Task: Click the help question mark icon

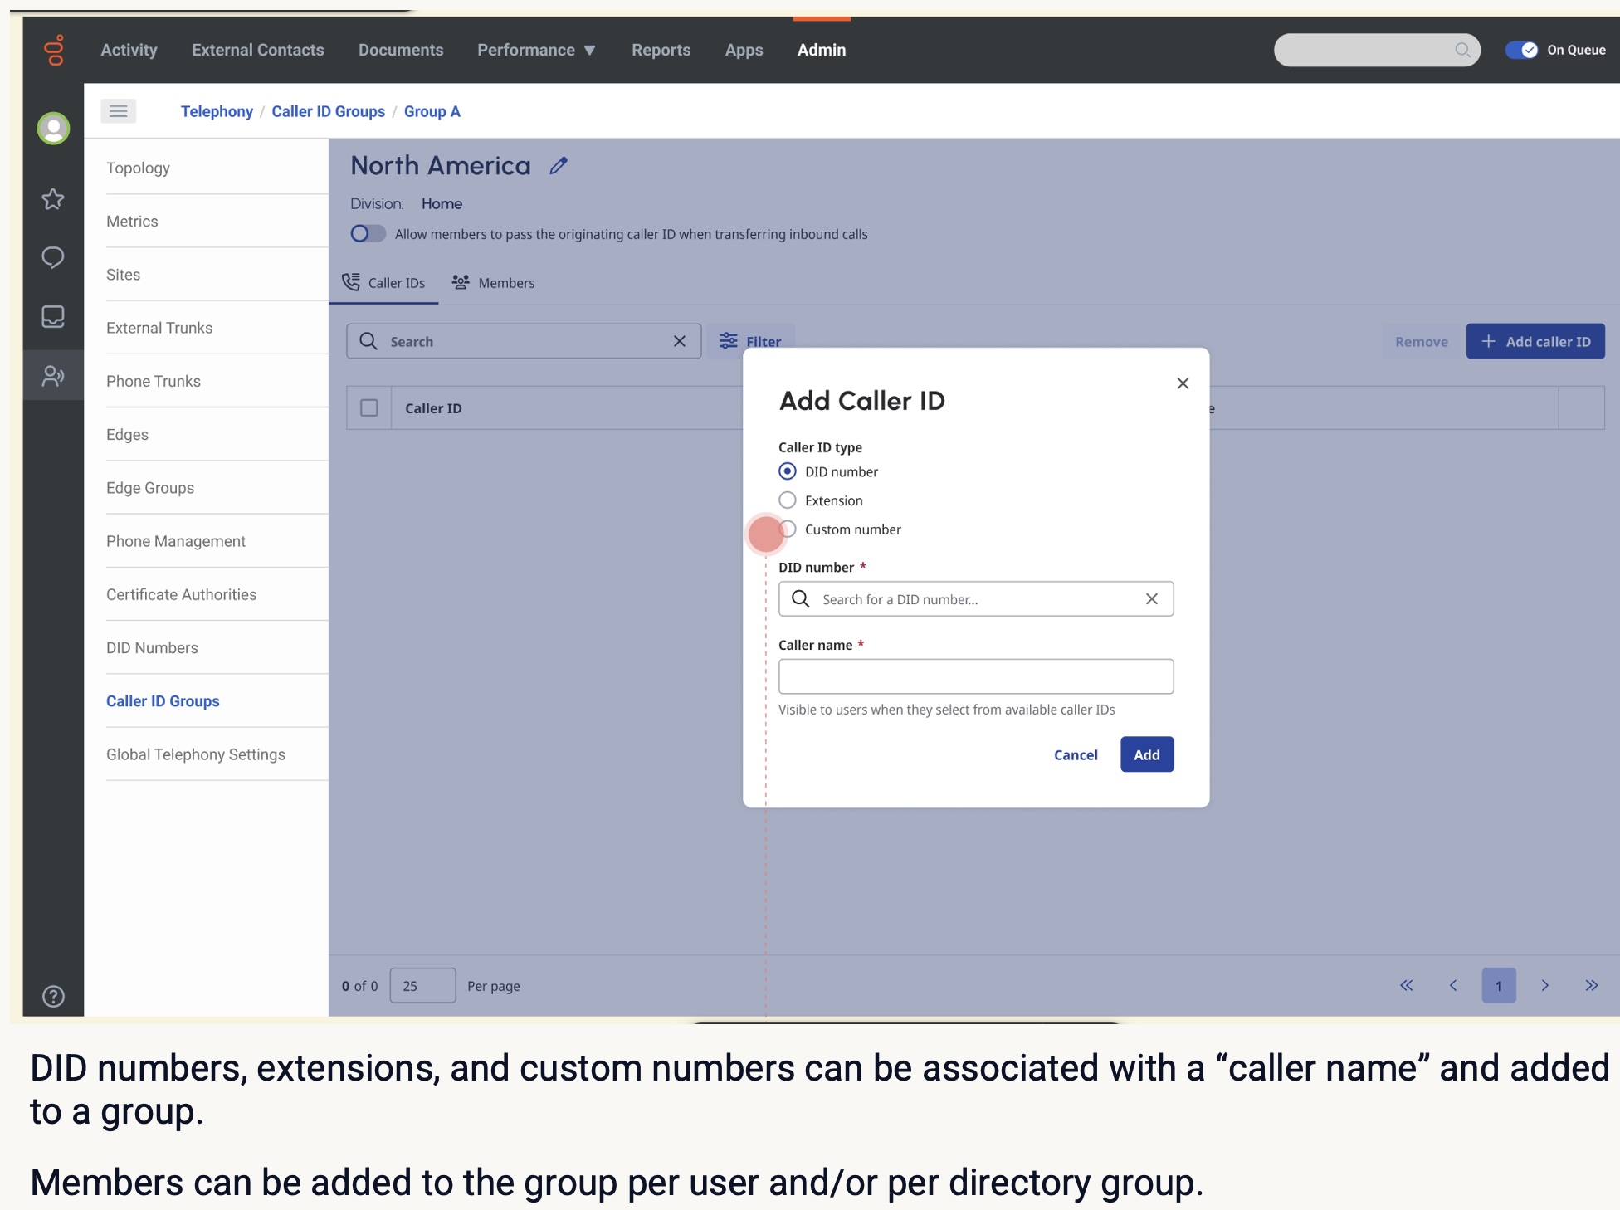Action: click(53, 996)
